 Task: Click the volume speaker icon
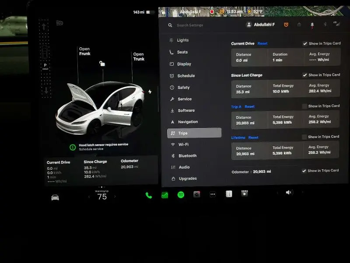289,192
